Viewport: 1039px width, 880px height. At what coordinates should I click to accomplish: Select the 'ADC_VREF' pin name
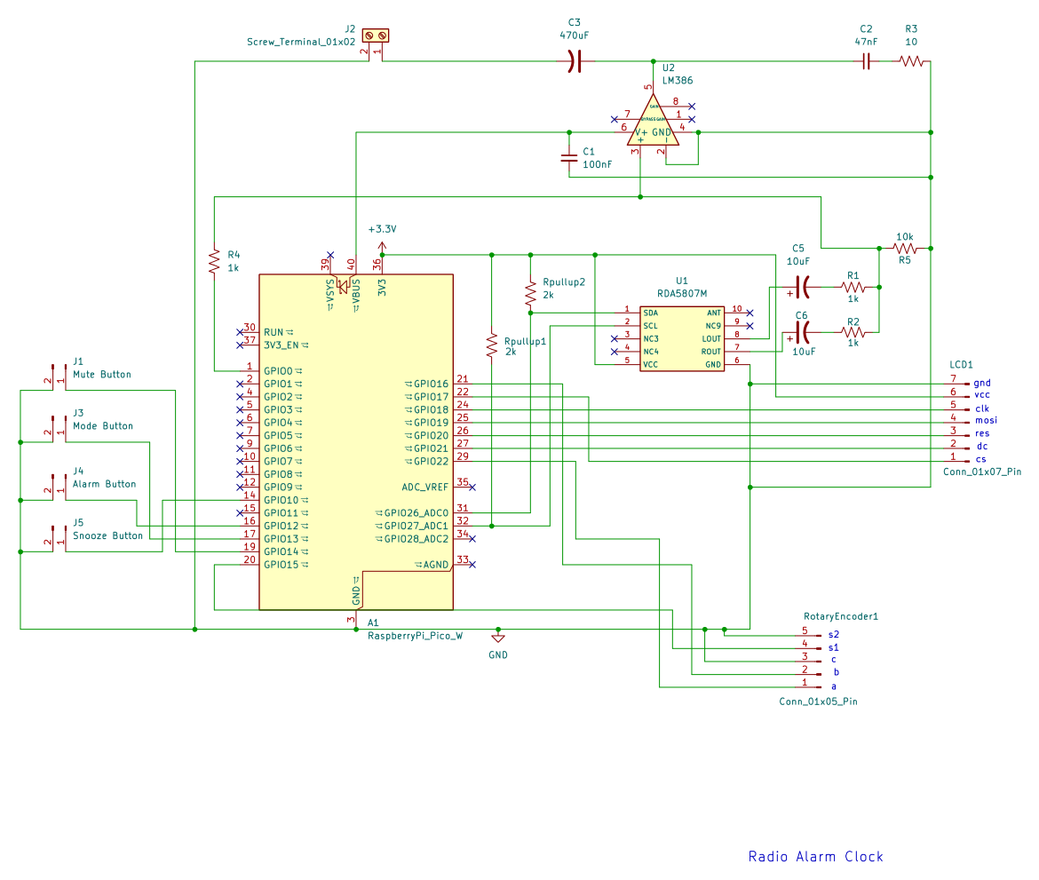(x=425, y=487)
